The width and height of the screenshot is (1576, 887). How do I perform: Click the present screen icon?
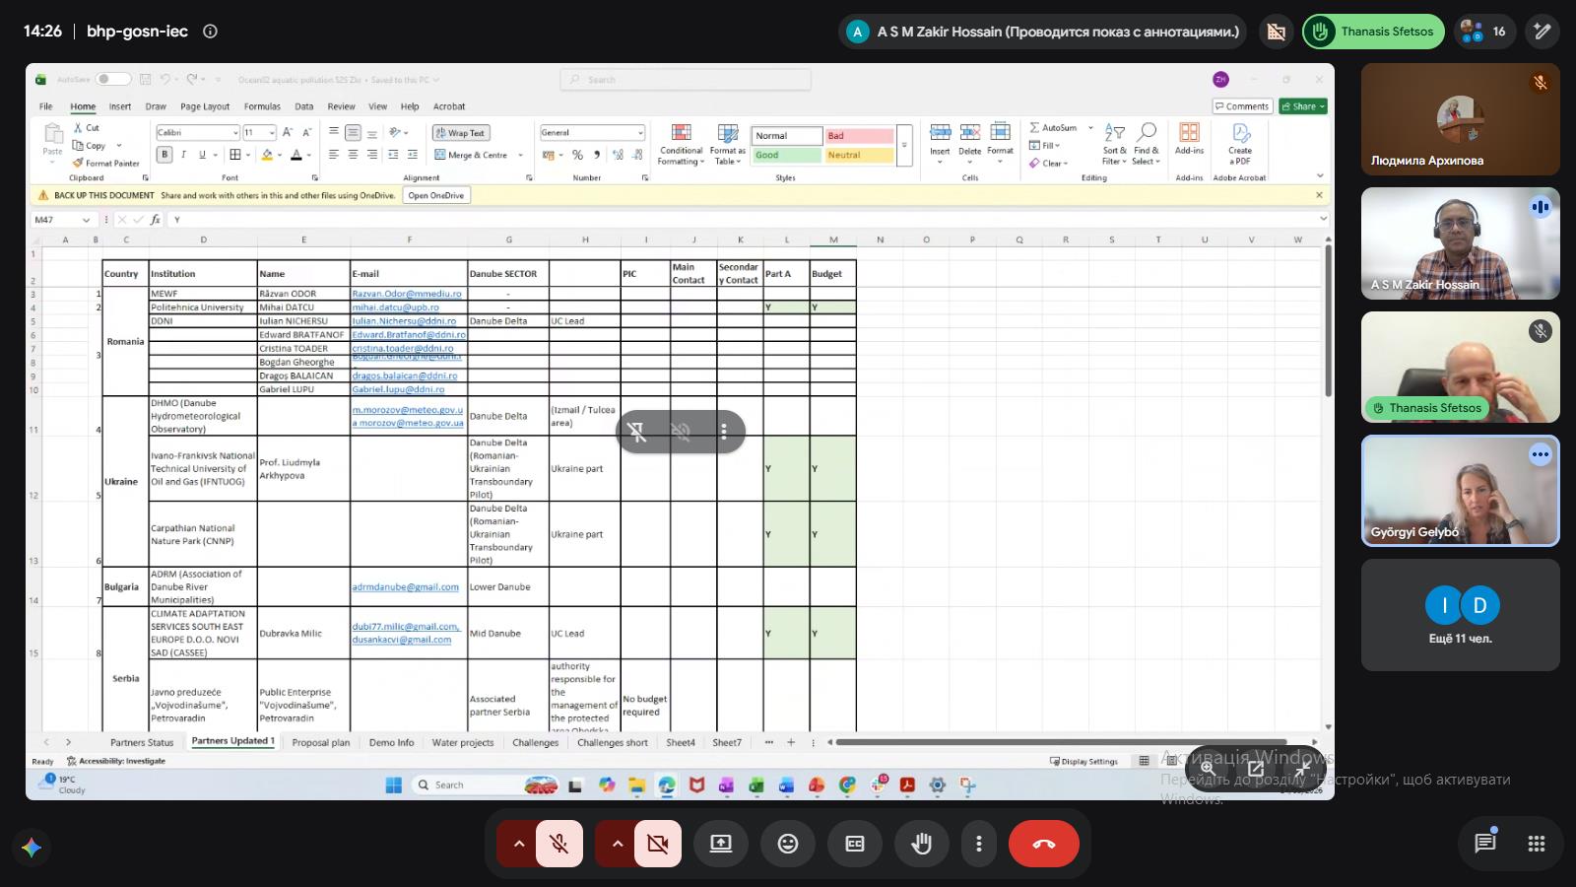pyautogui.click(x=720, y=844)
